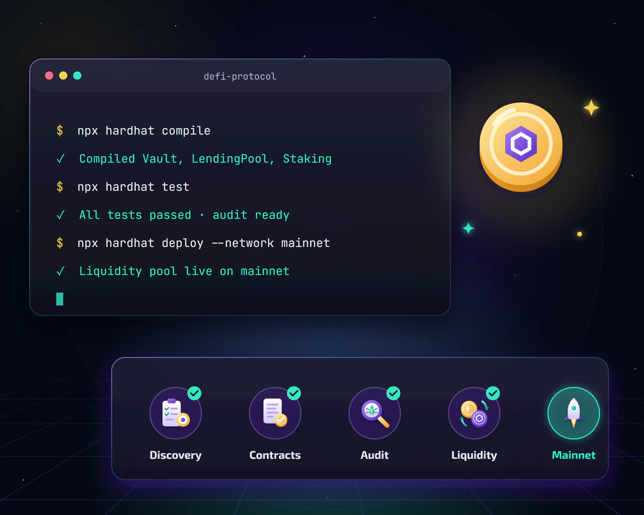Click the dollar prompt before hardhat test
This screenshot has width=644, height=515.
(x=60, y=187)
